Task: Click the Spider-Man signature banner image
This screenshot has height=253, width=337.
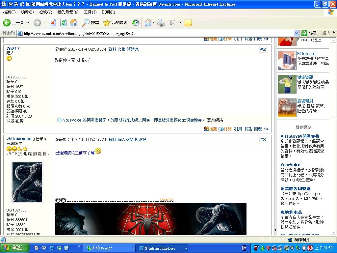Action: 151,219
